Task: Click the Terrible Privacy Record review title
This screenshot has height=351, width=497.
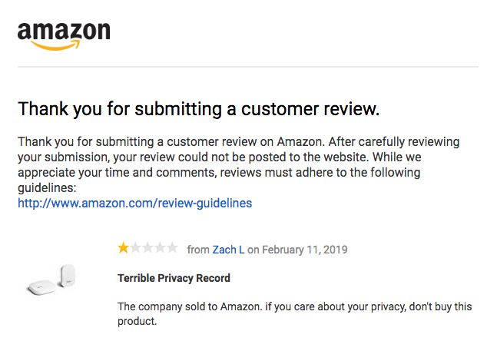Action: pyautogui.click(x=174, y=278)
